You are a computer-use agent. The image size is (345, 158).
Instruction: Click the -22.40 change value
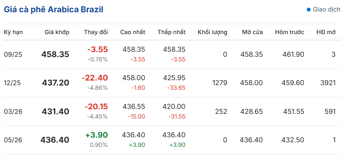pyautogui.click(x=95, y=78)
